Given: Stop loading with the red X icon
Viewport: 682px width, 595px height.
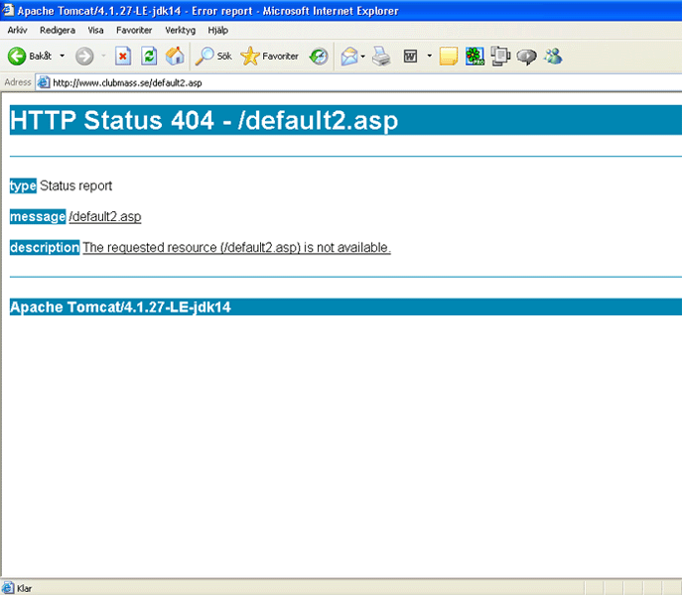Looking at the screenshot, I should tap(123, 57).
